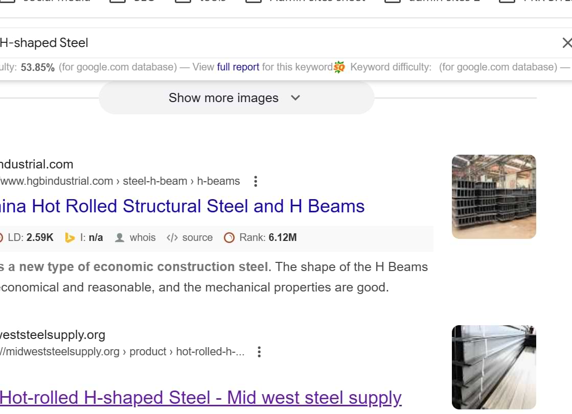The width and height of the screenshot is (572, 414).
Task: Open three-dot menu for midweststeelsupply.org result
Action: (x=259, y=352)
